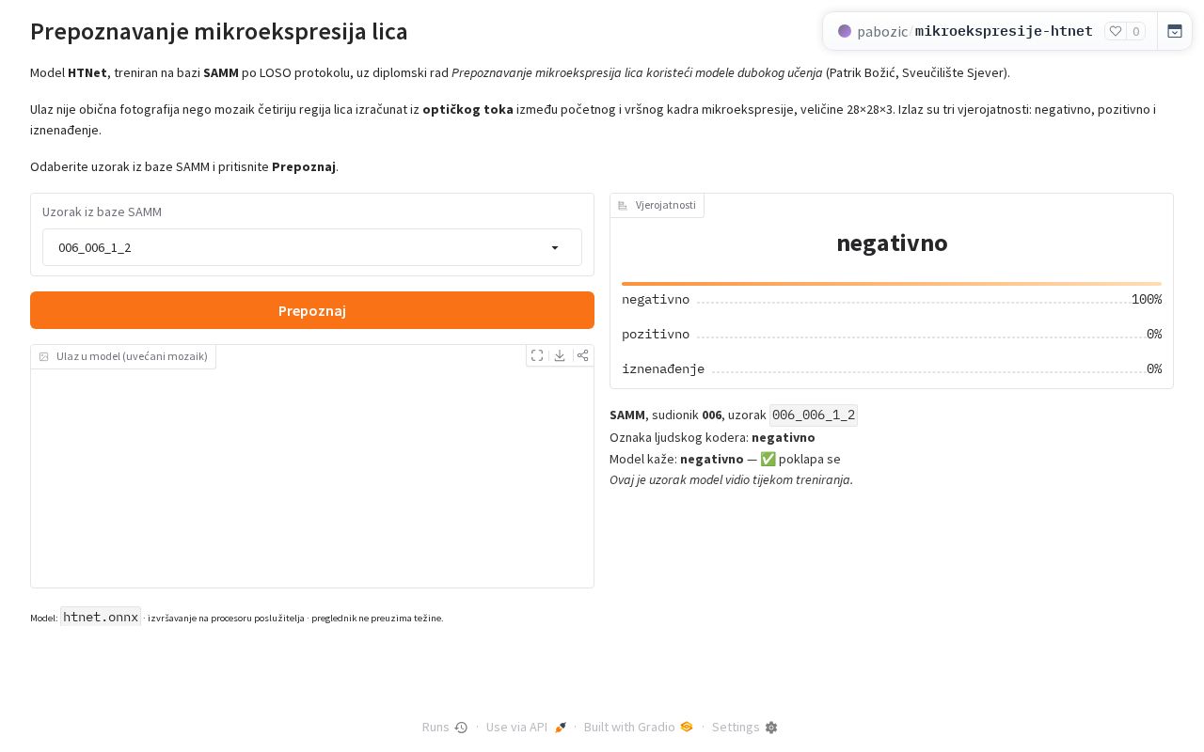This screenshot has width=1204, height=752.
Task: Click the italic 'Ovaj je uzorak model vidio' note
Action: (731, 480)
